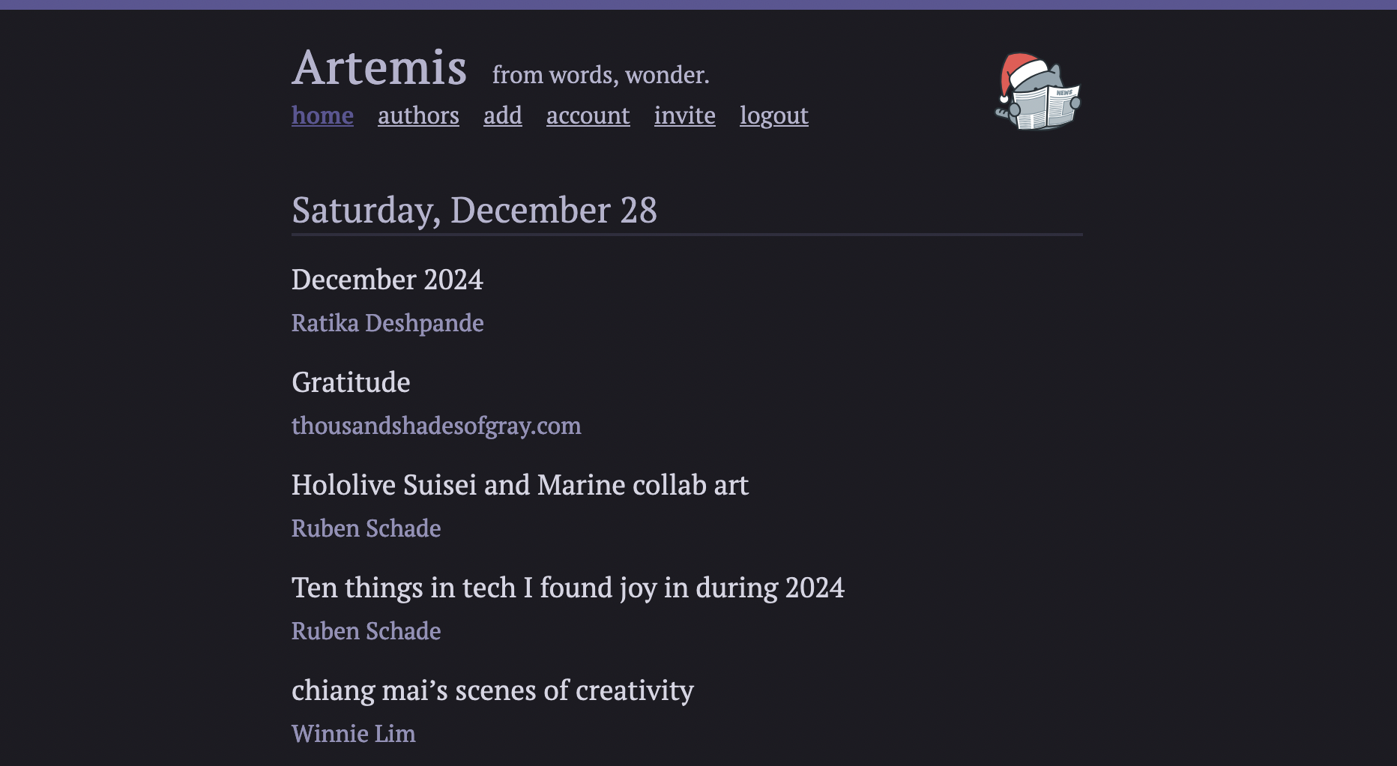The height and width of the screenshot is (766, 1397).
Task: Open the invite page
Action: (x=684, y=116)
